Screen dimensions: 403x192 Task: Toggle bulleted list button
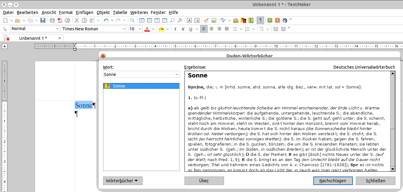(x=235, y=29)
